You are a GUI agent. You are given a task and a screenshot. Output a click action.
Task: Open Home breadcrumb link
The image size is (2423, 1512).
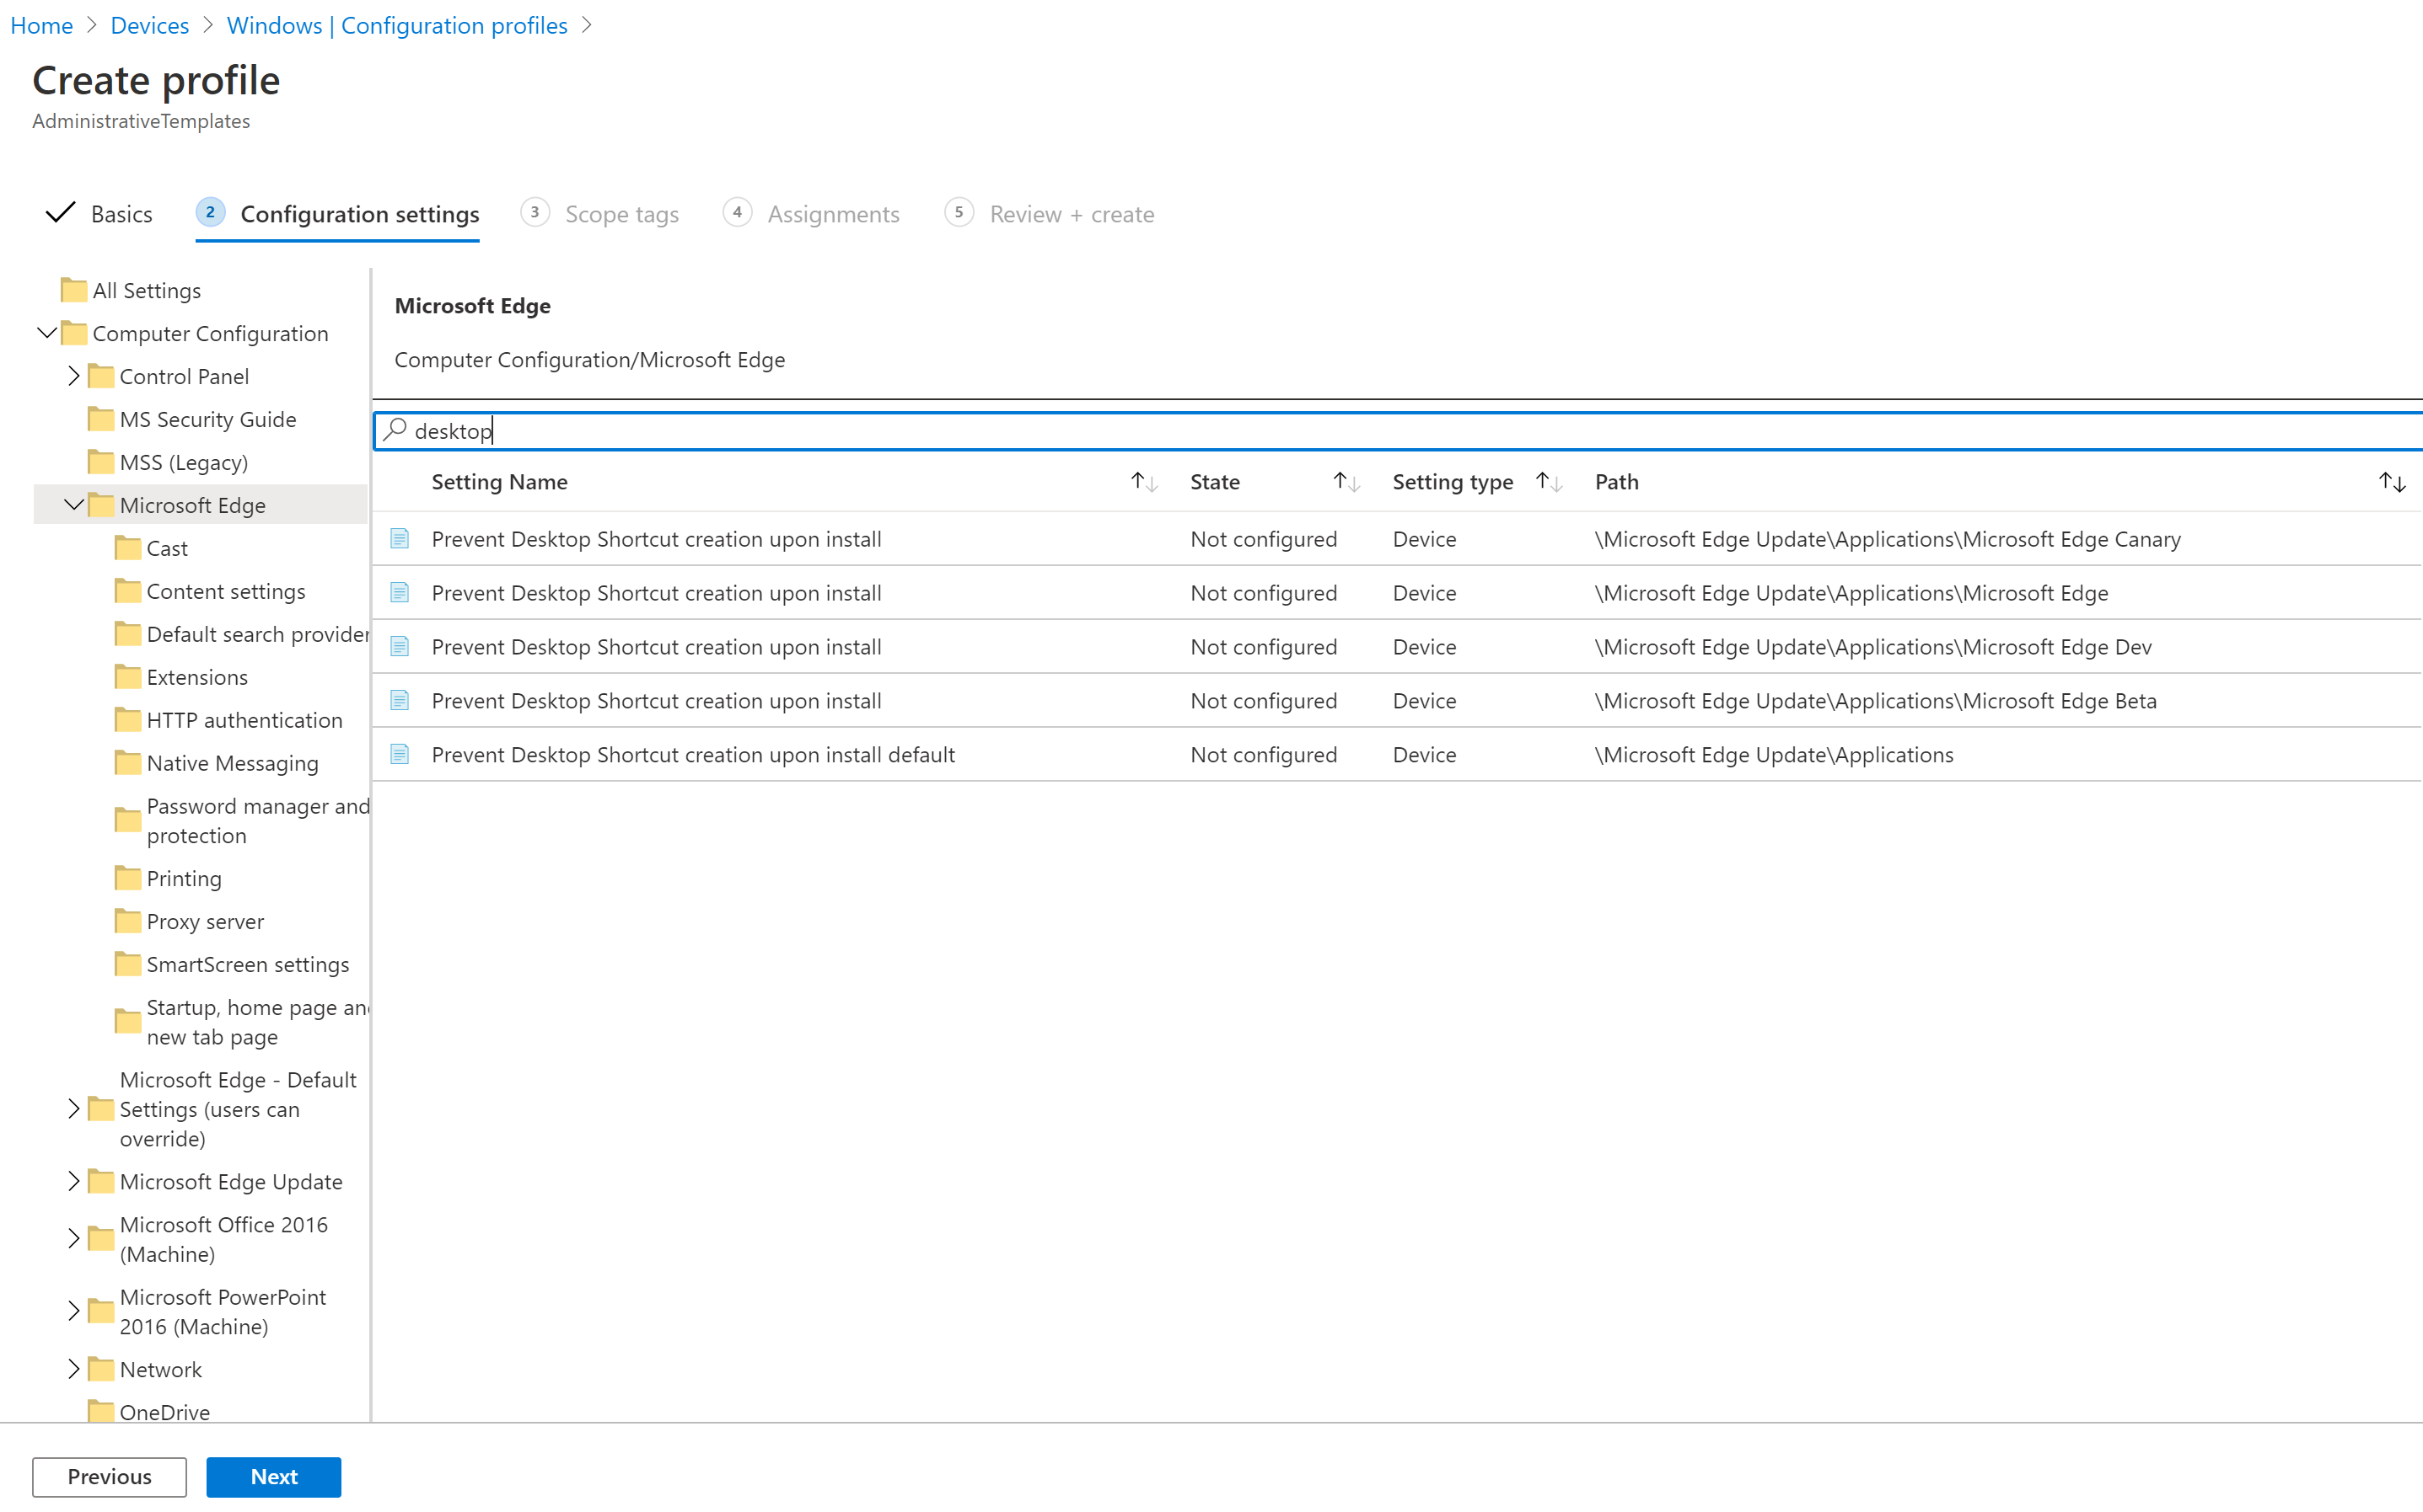coord(41,25)
